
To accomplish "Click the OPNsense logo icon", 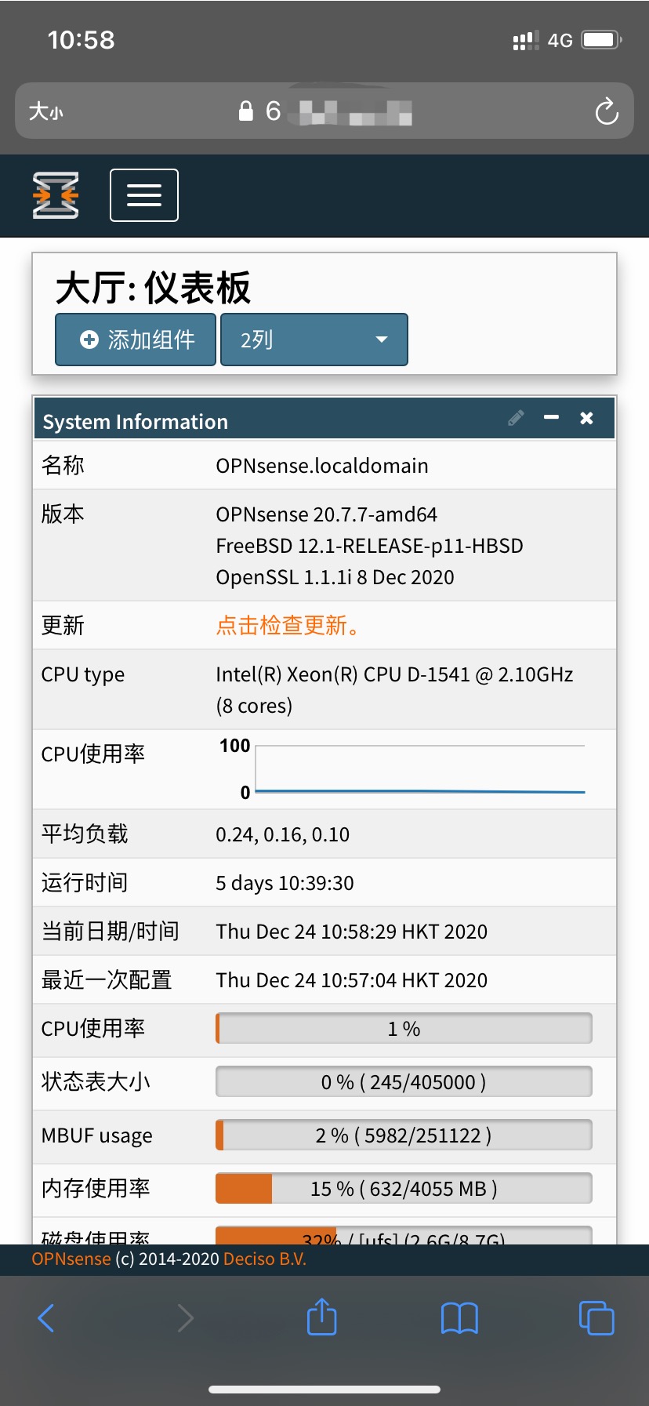I will [x=56, y=195].
